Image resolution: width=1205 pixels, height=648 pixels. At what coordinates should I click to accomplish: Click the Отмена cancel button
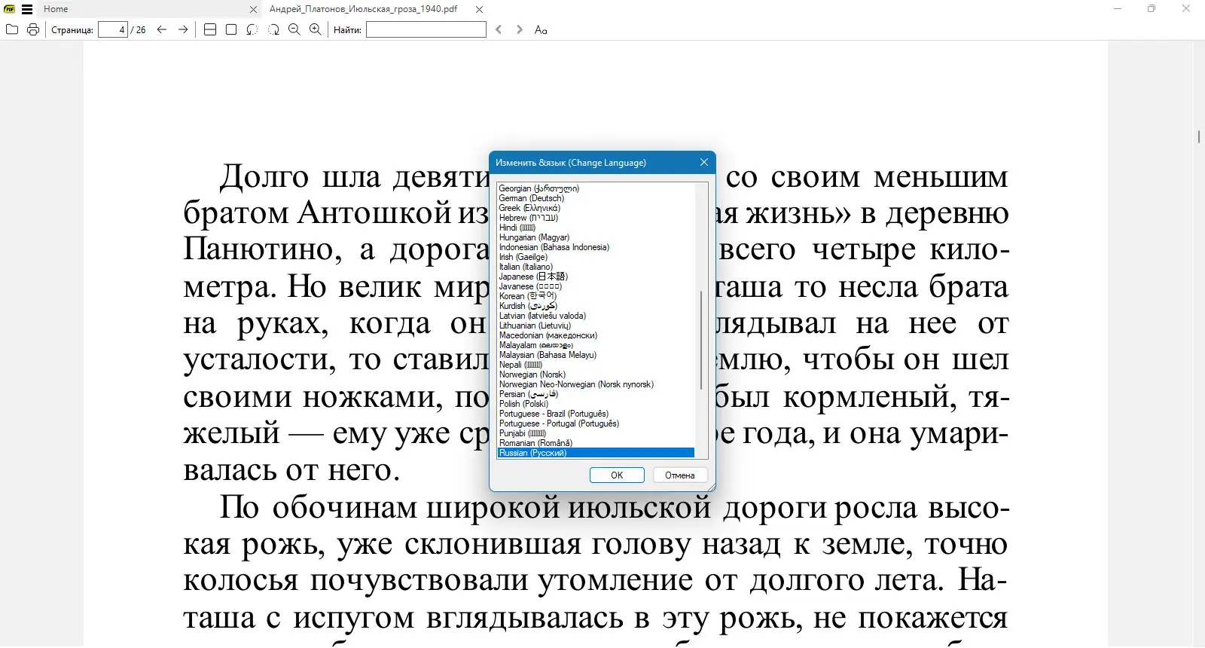click(680, 475)
